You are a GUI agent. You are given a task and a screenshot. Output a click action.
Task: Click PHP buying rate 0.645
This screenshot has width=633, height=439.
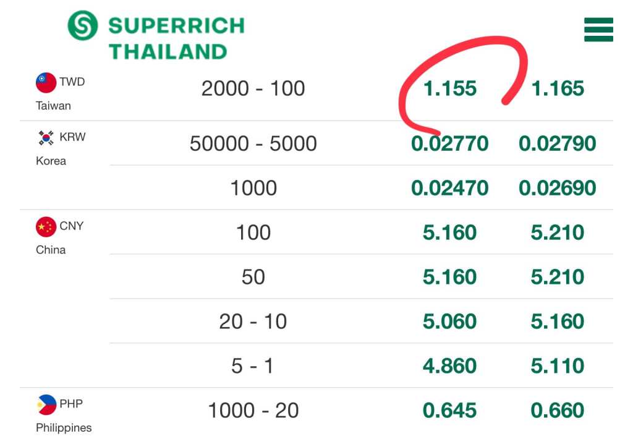449,411
